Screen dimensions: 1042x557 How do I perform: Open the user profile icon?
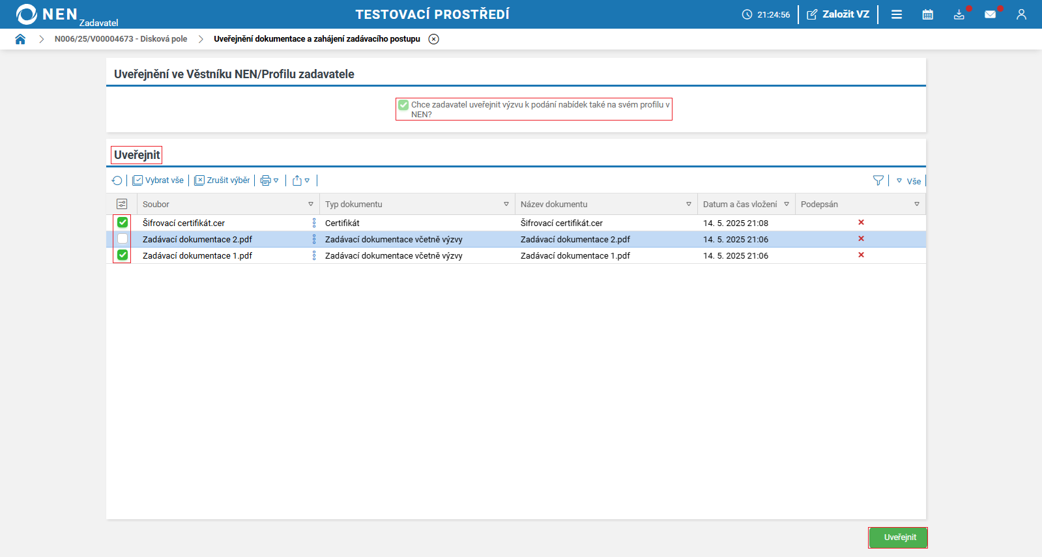1021,14
